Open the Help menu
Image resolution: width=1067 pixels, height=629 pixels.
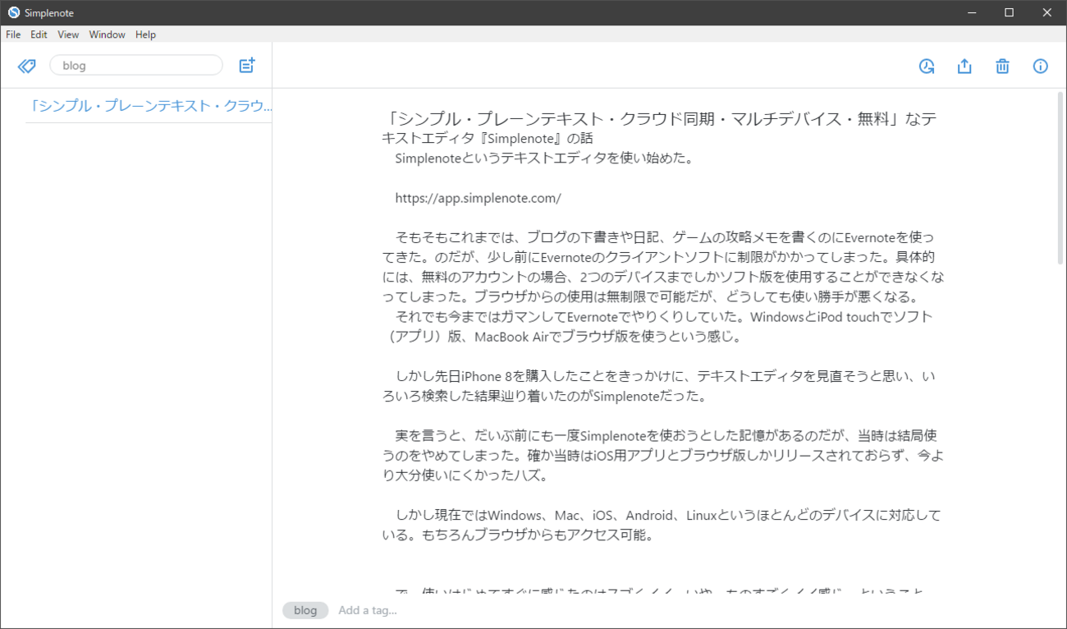[145, 34]
